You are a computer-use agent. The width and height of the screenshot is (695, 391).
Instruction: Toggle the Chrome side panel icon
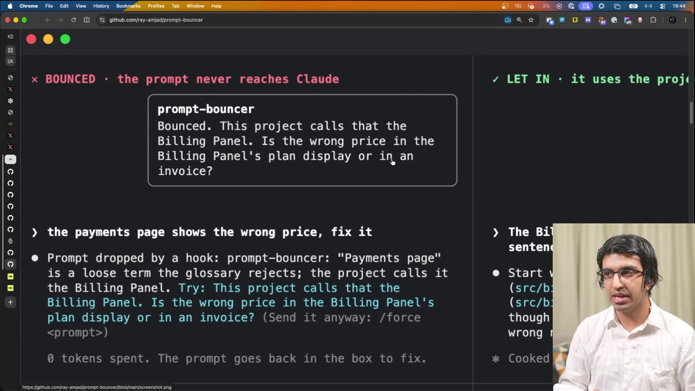tap(86, 20)
